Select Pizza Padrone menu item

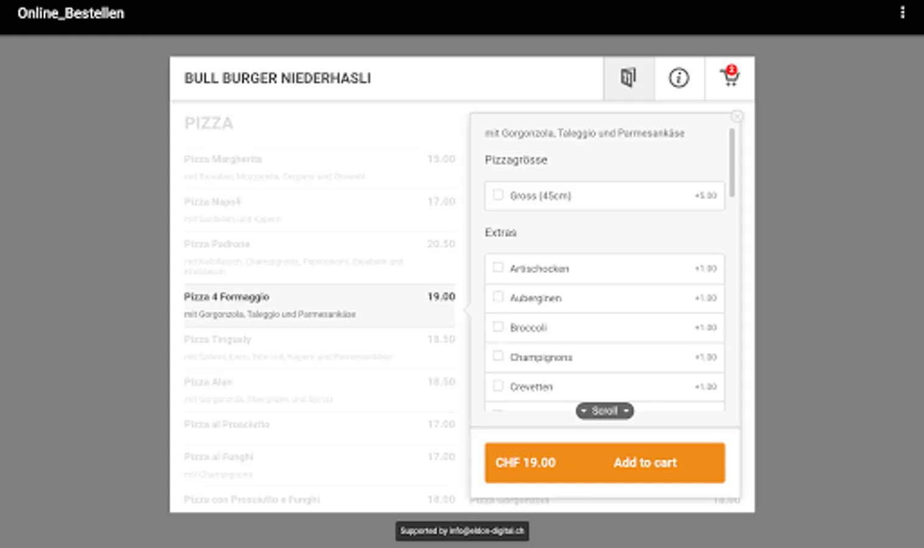pyautogui.click(x=319, y=258)
